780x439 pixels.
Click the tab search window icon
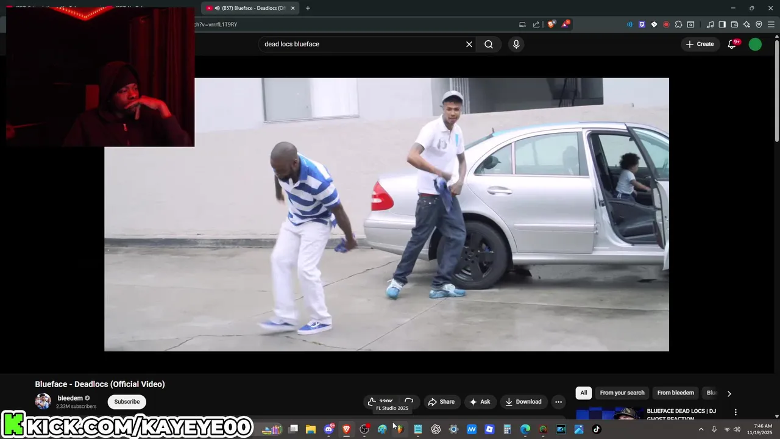690,24
